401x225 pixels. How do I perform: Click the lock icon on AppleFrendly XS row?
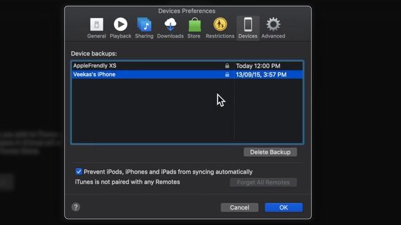pos(227,66)
